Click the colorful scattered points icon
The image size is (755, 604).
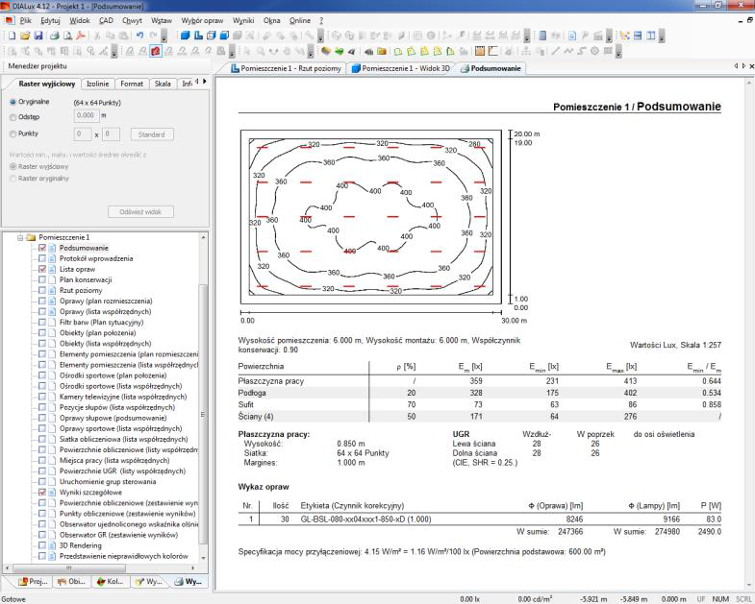coord(624,36)
